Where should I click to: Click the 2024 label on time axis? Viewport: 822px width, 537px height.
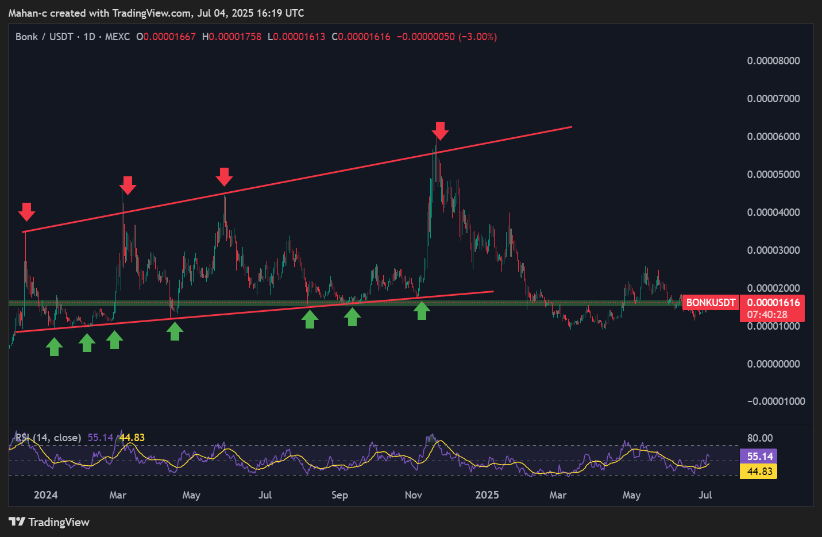(46, 495)
